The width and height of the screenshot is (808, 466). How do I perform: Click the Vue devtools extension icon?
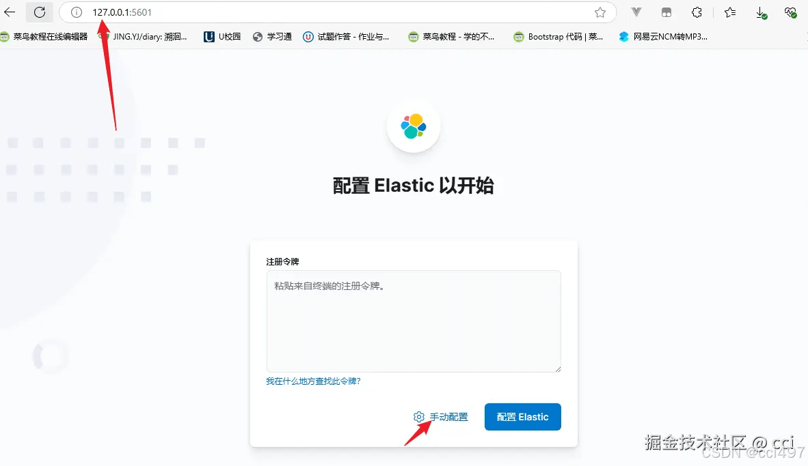point(636,12)
